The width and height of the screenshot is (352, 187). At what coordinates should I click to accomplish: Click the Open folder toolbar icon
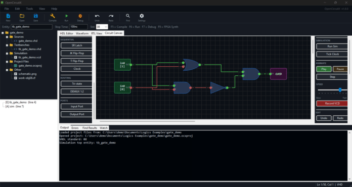(22, 16)
